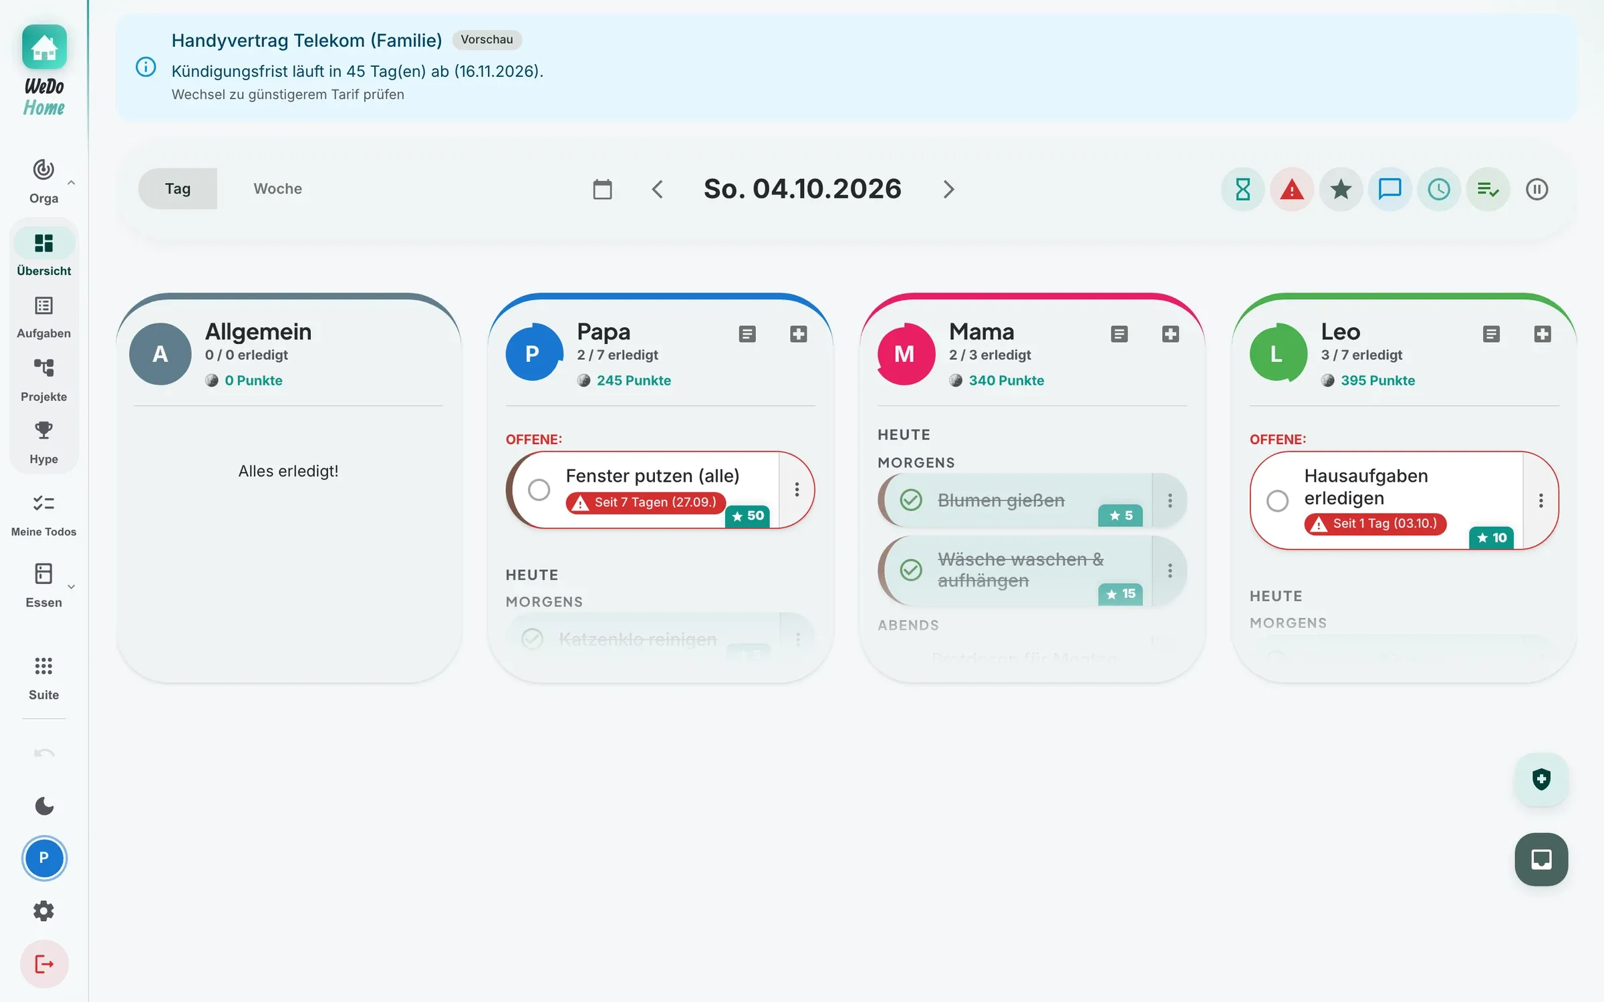This screenshot has width=1604, height=1002.
Task: Open settings gear
Action: 44,911
